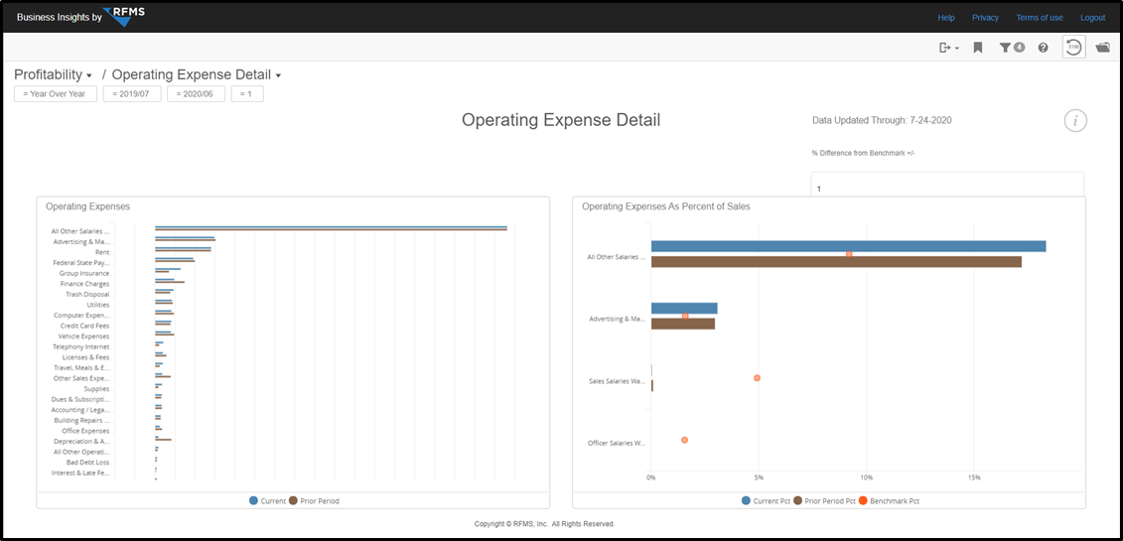Viewport: 1123px width, 541px height.
Task: Click the Logout link
Action: pyautogui.click(x=1093, y=17)
